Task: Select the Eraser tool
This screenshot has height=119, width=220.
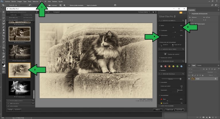Action: pyautogui.click(x=3, y=33)
